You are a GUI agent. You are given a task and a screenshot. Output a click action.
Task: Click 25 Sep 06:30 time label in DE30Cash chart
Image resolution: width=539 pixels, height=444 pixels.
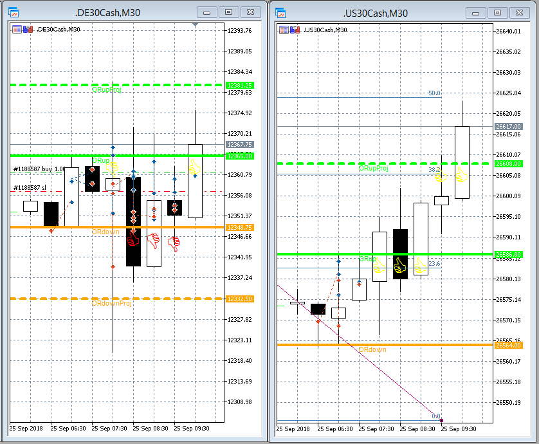68,429
